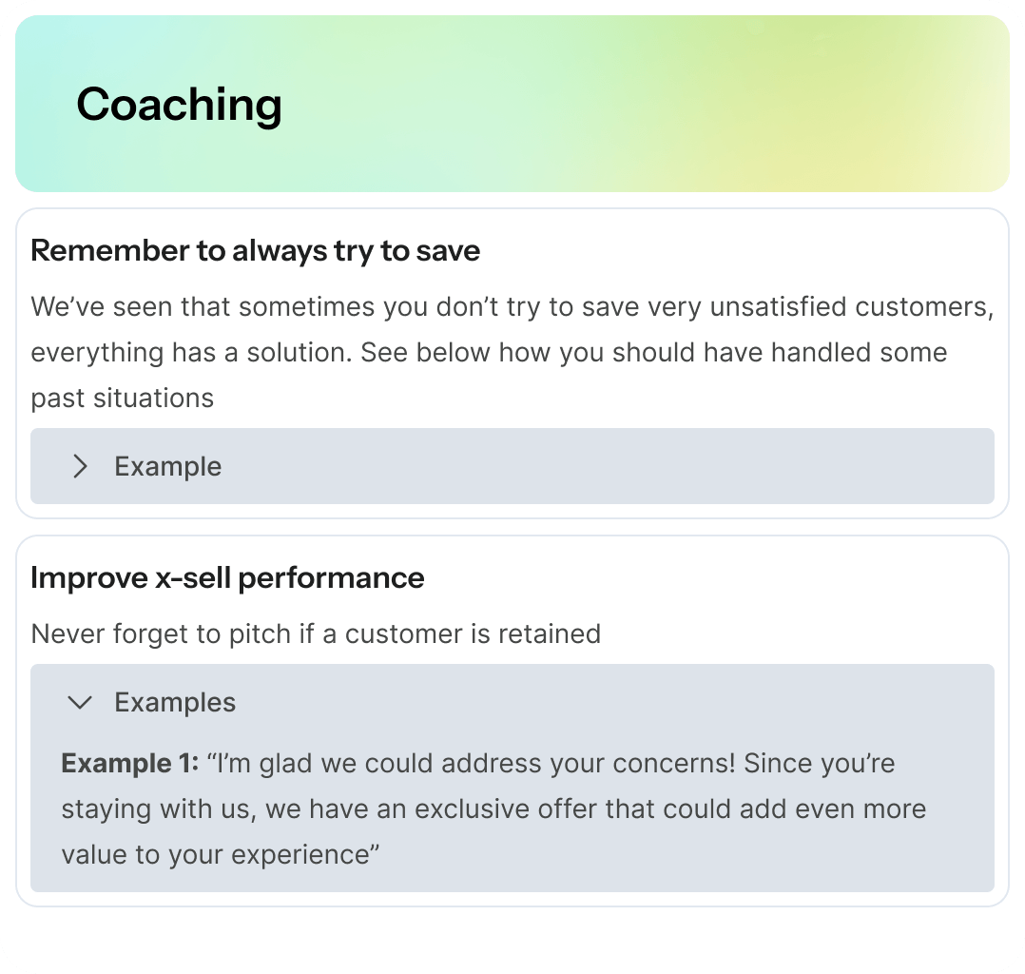The width and height of the screenshot is (1025, 974).
Task: Click the right-pointing chevron beside Example
Action: click(81, 466)
